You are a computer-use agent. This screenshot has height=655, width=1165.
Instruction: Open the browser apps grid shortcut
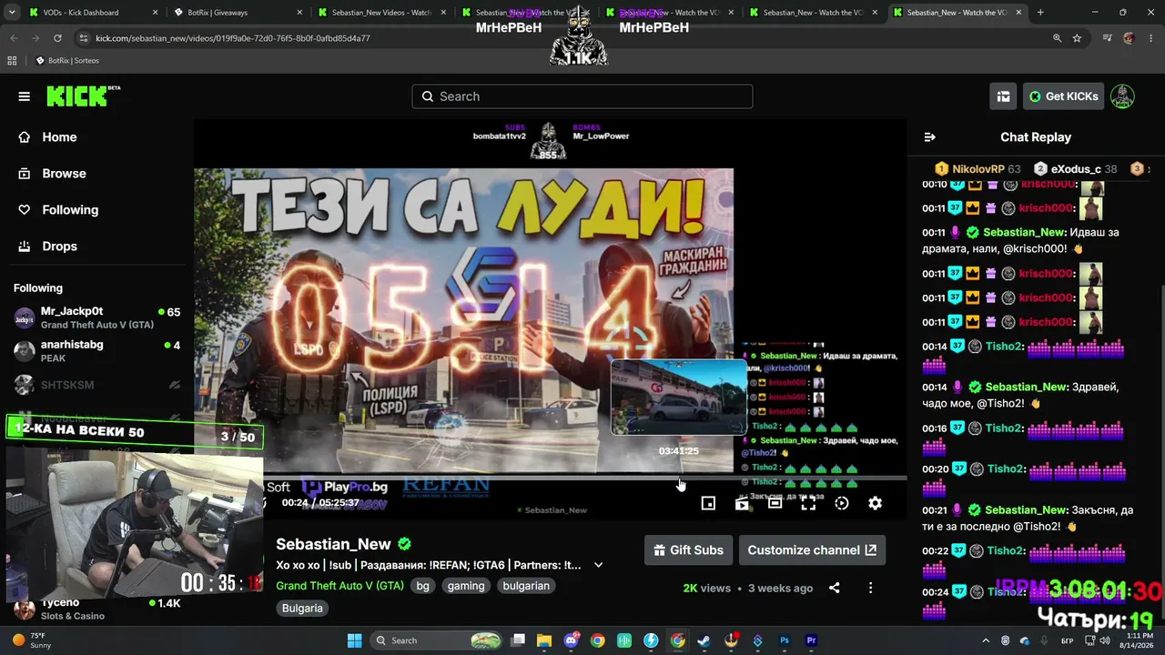[x=12, y=61]
